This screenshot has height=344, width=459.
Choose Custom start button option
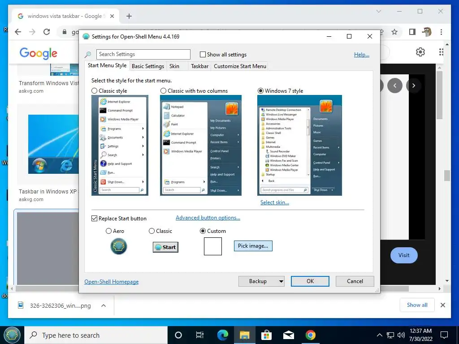[203, 231]
